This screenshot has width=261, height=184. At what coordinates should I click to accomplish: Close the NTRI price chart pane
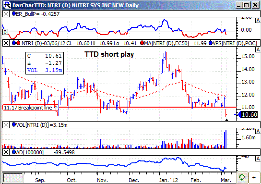(x=6, y=43)
